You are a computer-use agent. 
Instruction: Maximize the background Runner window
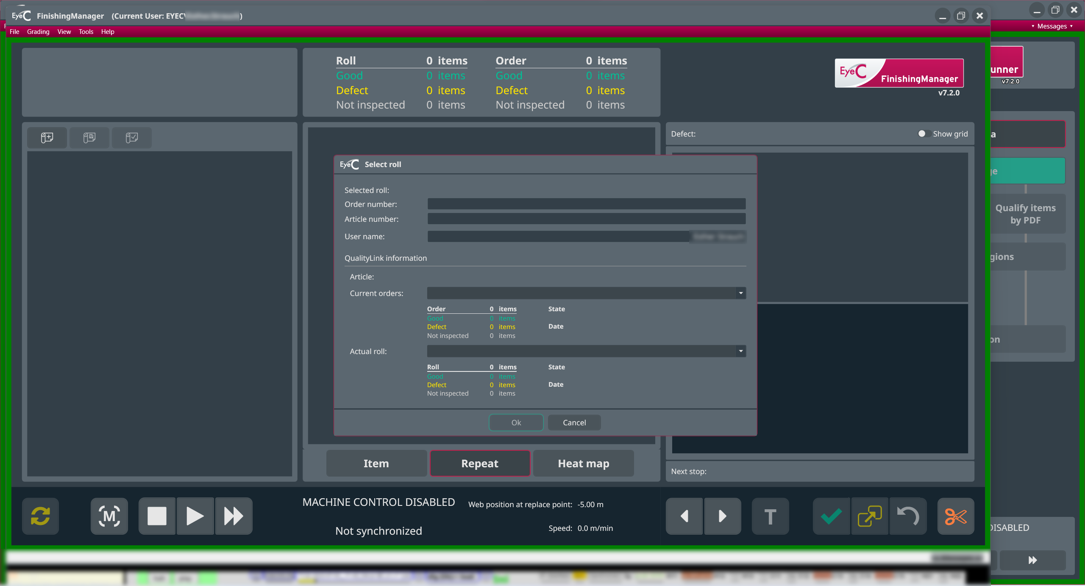point(1055,10)
